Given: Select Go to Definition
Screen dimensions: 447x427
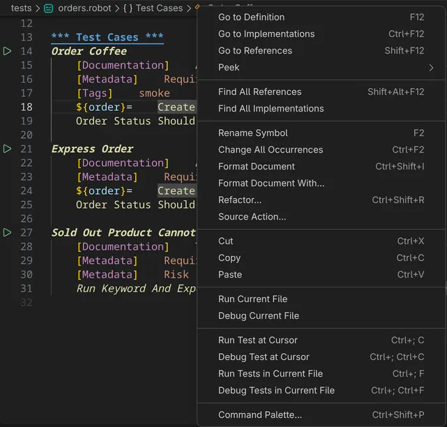Looking at the screenshot, I should point(321,17).
